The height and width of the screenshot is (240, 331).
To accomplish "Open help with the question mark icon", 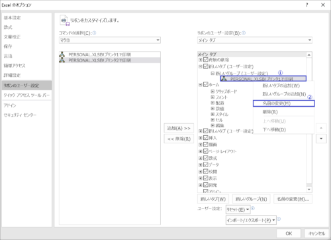I will pyautogui.click(x=307, y=5).
